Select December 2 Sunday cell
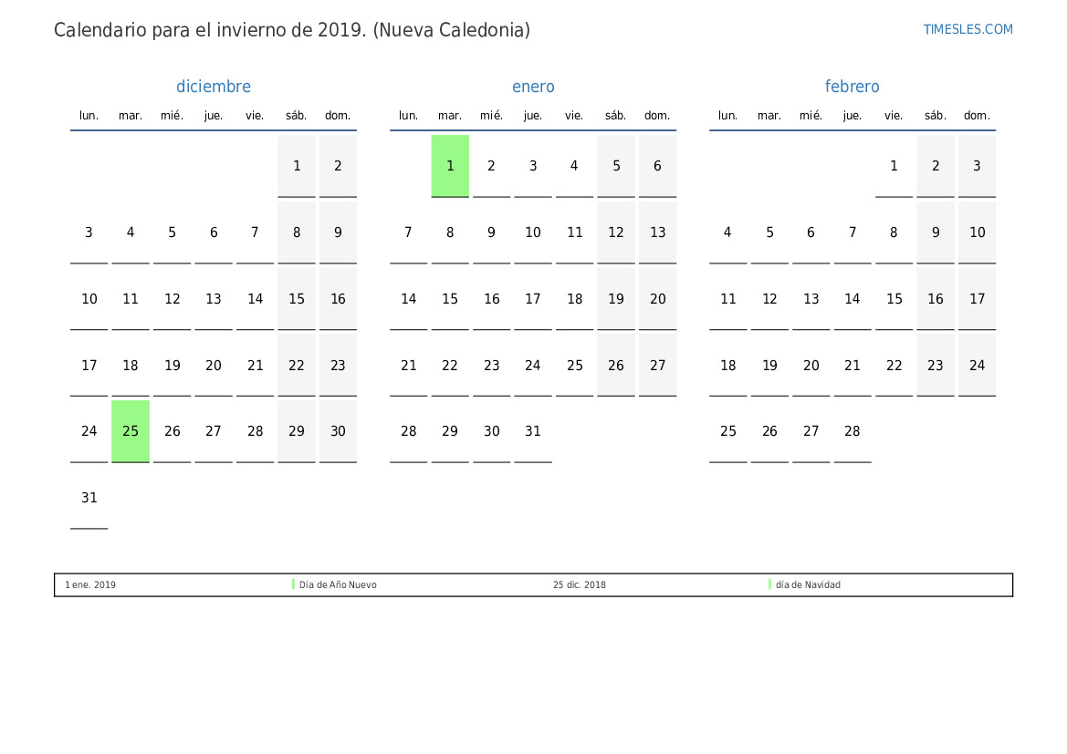The height and width of the screenshot is (754, 1067). coord(339,166)
